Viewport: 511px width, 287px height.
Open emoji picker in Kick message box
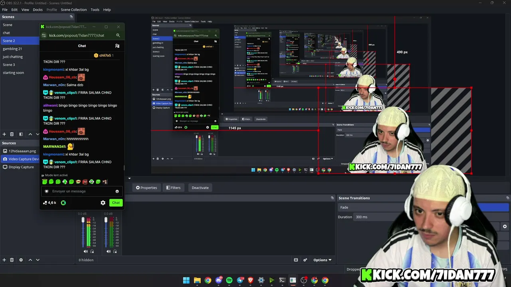(x=117, y=191)
